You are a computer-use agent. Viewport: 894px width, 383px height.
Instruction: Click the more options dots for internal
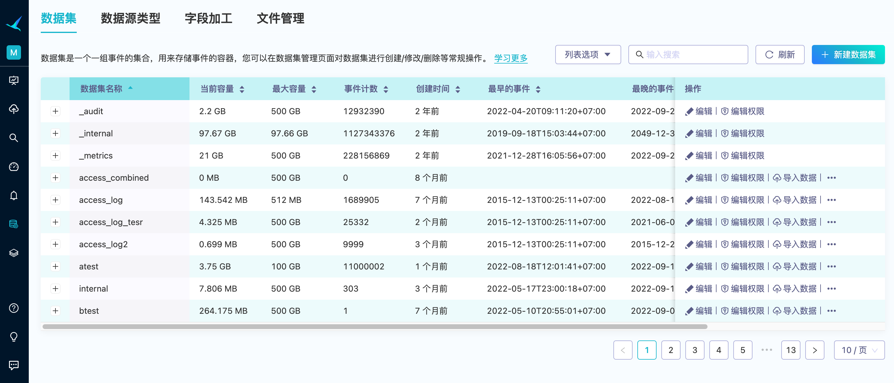point(832,289)
